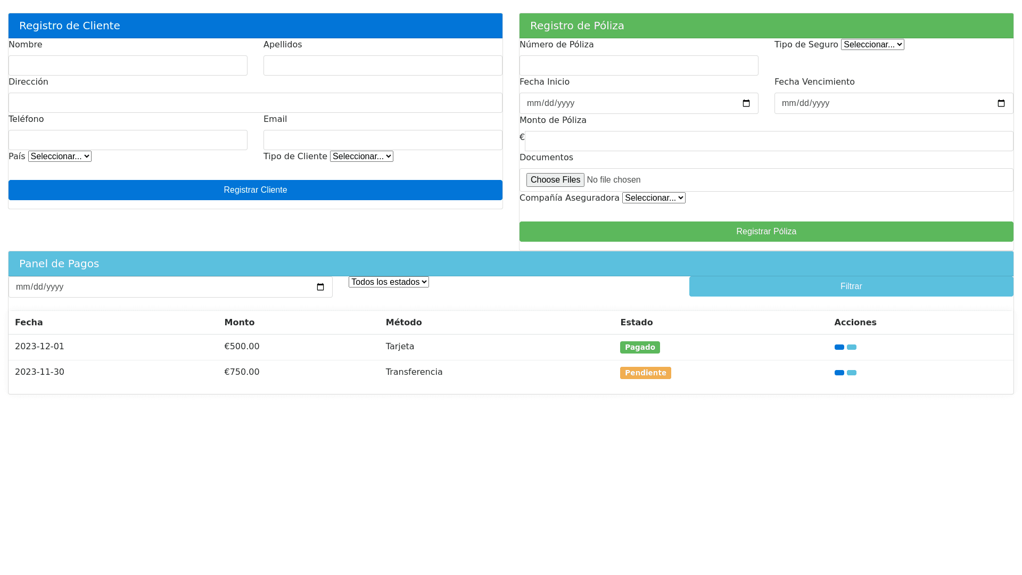1022x575 pixels.
Task: Click Choose Files under Documentos
Action: (x=555, y=180)
